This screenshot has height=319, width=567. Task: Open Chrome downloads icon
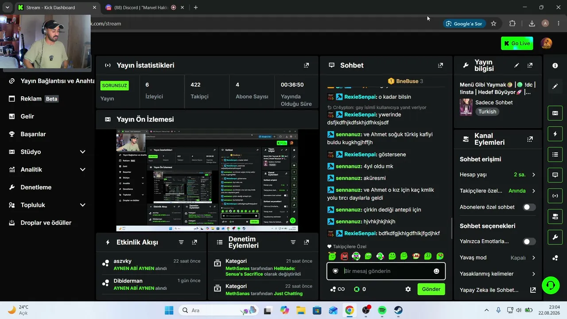[x=532, y=23]
